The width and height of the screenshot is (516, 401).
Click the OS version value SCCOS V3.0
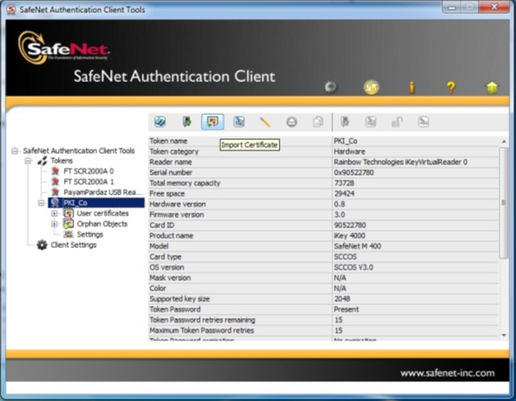353,267
